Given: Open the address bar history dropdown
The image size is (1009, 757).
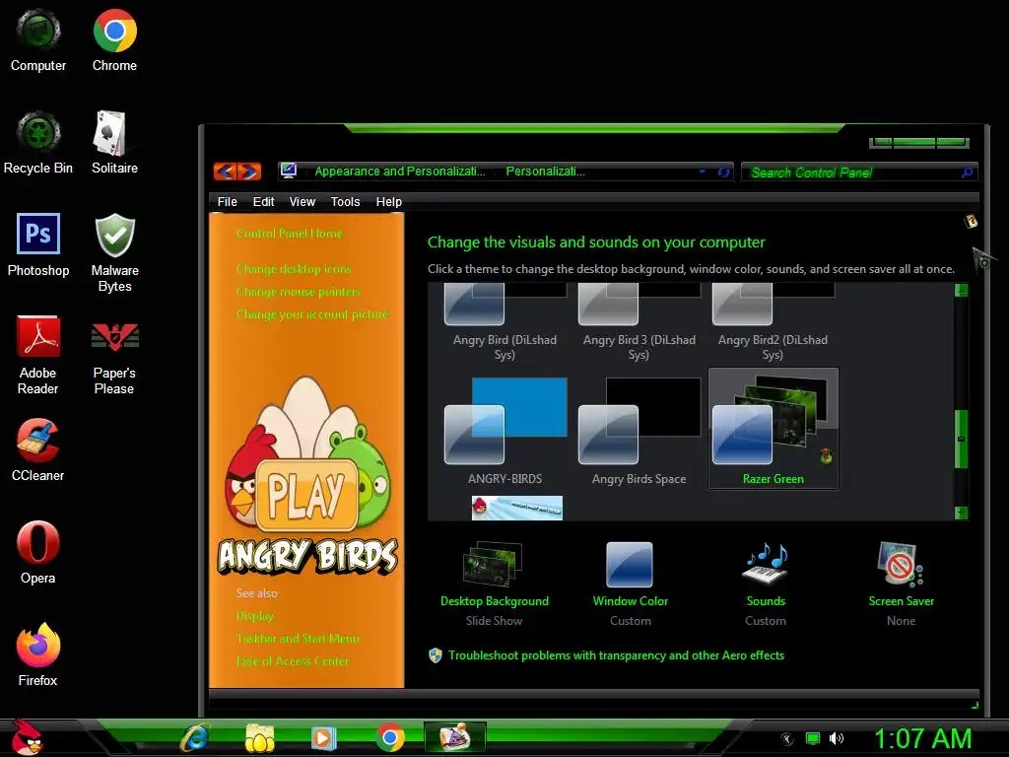Looking at the screenshot, I should pos(702,172).
